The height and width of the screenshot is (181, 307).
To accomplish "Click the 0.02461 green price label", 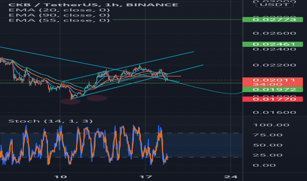I will [272, 44].
